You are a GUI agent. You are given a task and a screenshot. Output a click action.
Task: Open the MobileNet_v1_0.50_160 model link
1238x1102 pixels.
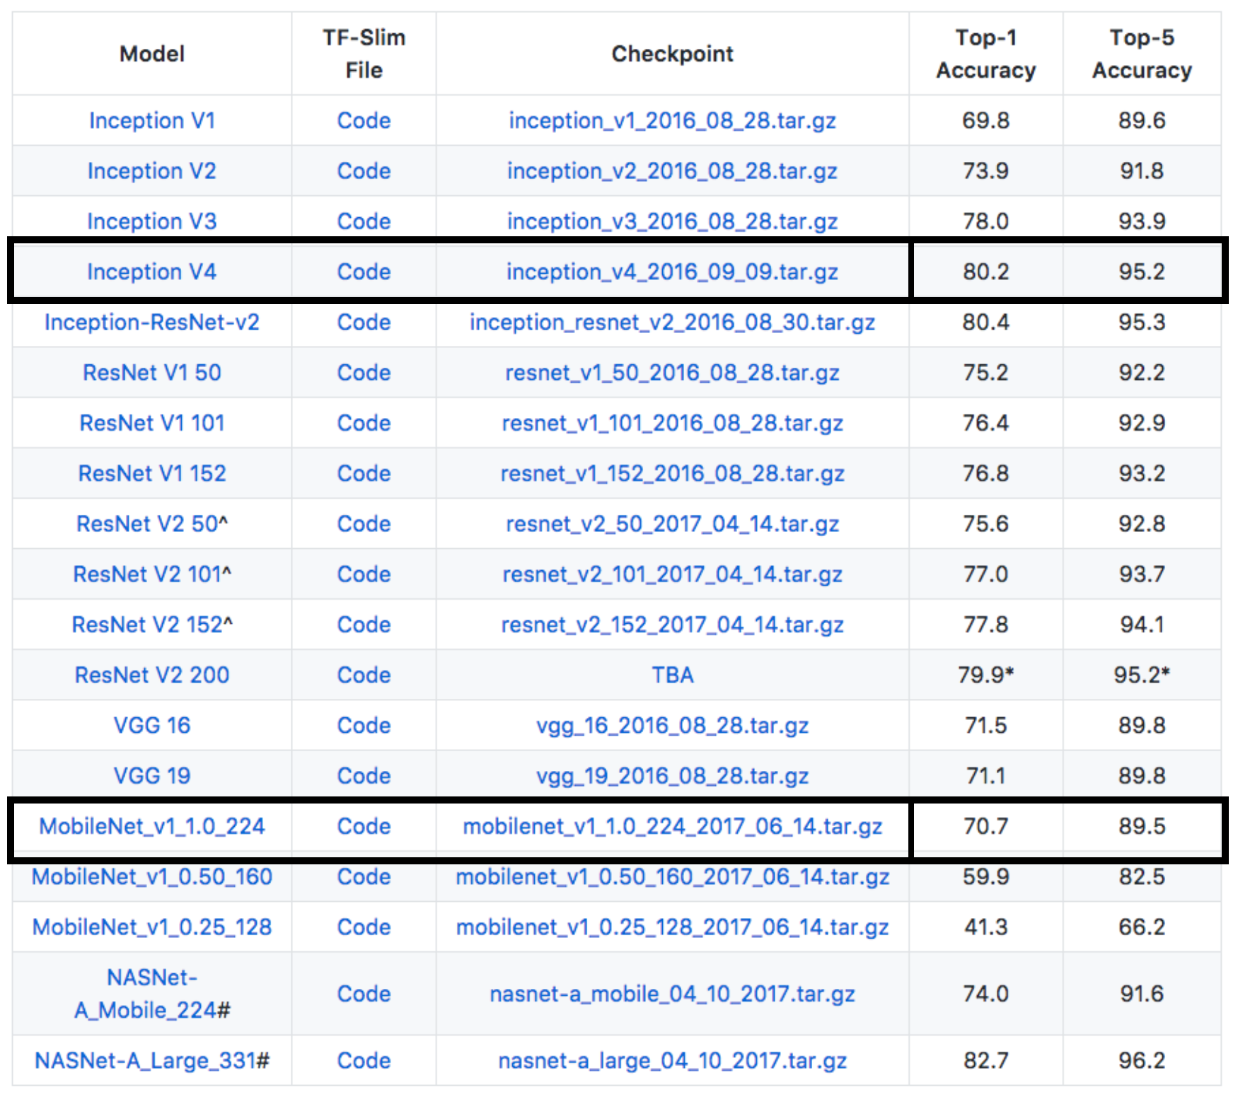pyautogui.click(x=152, y=876)
